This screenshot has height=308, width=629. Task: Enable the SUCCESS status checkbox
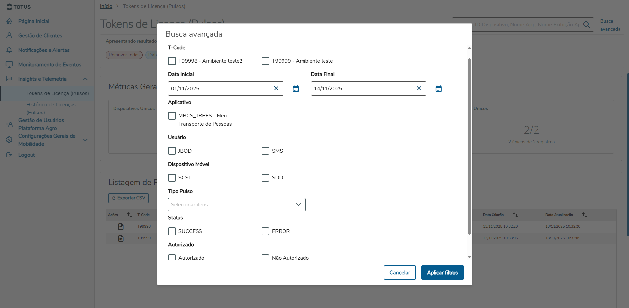pyautogui.click(x=172, y=231)
